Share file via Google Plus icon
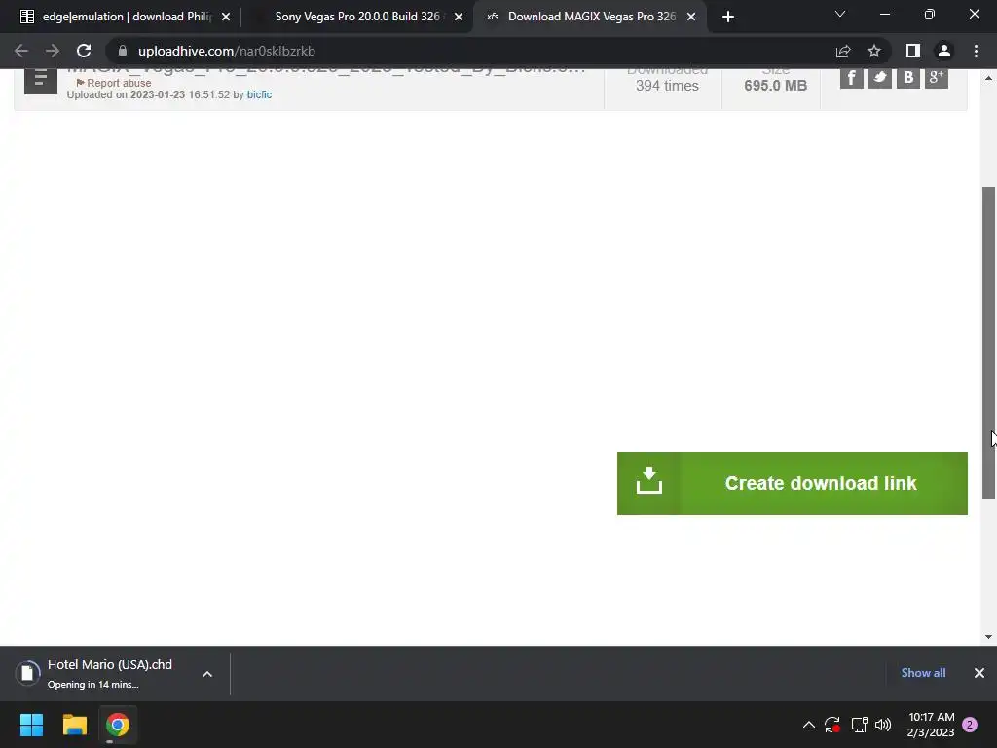The image size is (997, 748). [937, 78]
